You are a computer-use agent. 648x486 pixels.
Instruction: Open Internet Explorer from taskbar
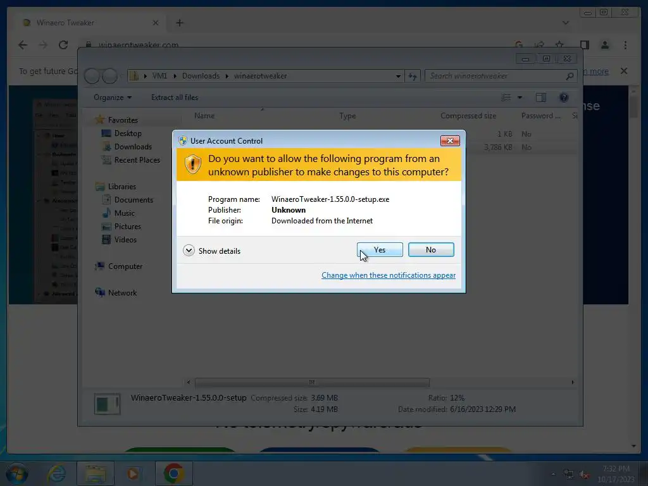[x=56, y=473]
